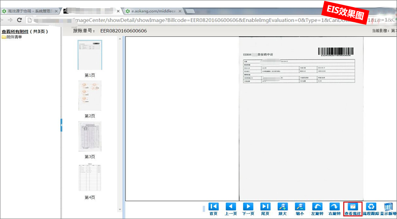Rotate image left (左旋转)

pyautogui.click(x=317, y=207)
